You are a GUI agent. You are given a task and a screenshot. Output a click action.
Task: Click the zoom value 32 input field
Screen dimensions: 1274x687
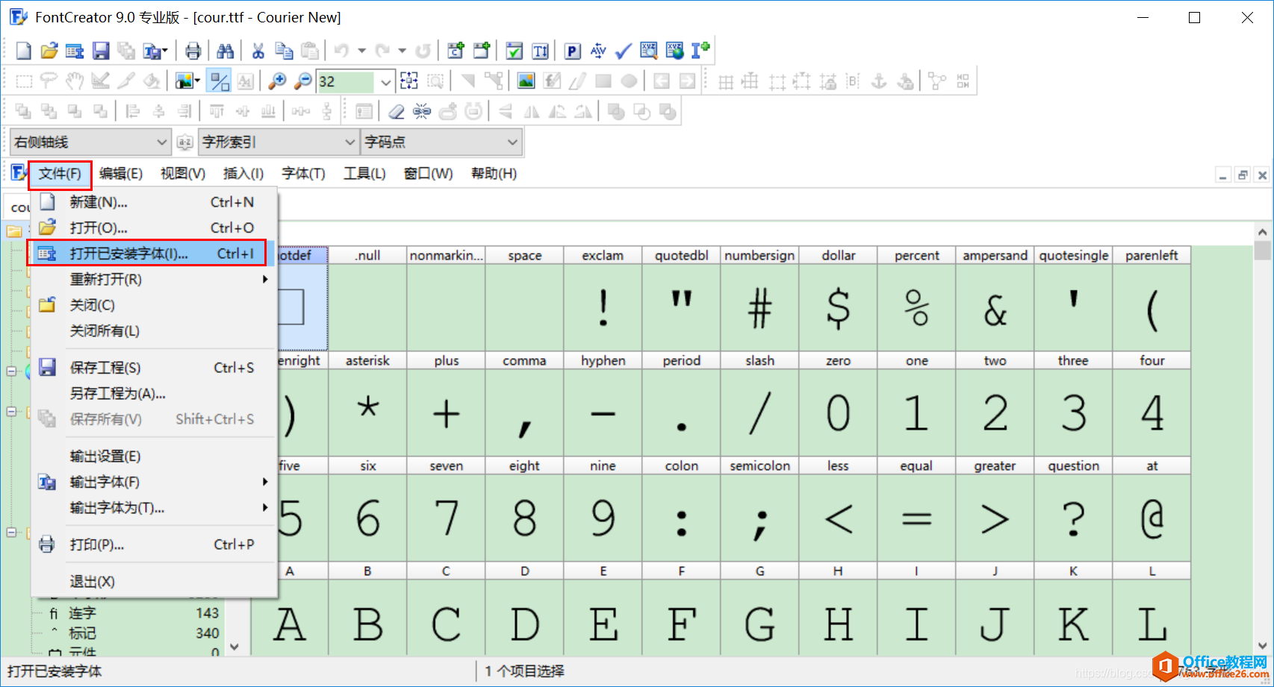[x=346, y=81]
